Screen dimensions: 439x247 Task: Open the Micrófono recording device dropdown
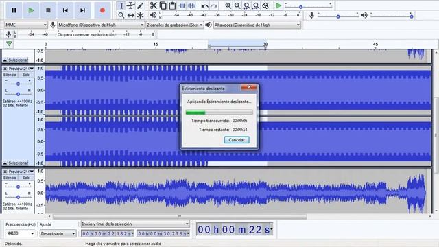coord(101,25)
